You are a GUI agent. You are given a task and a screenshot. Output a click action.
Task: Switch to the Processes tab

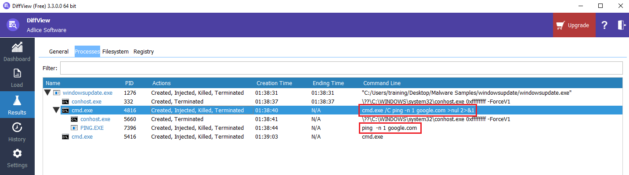coord(87,51)
